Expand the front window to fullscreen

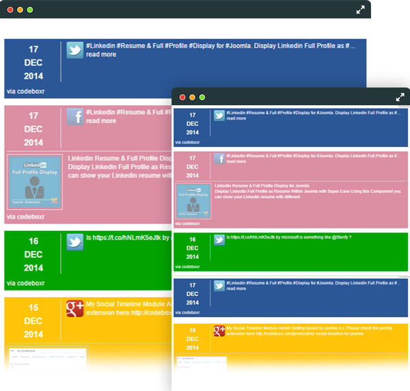click(x=400, y=97)
